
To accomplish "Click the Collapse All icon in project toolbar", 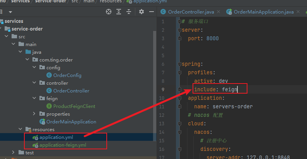I will 129,12.
